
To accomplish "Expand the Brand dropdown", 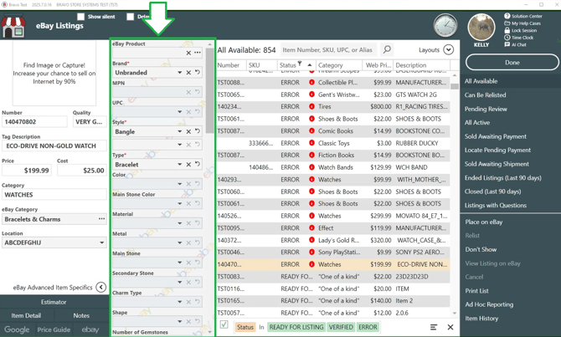I will 180,73.
